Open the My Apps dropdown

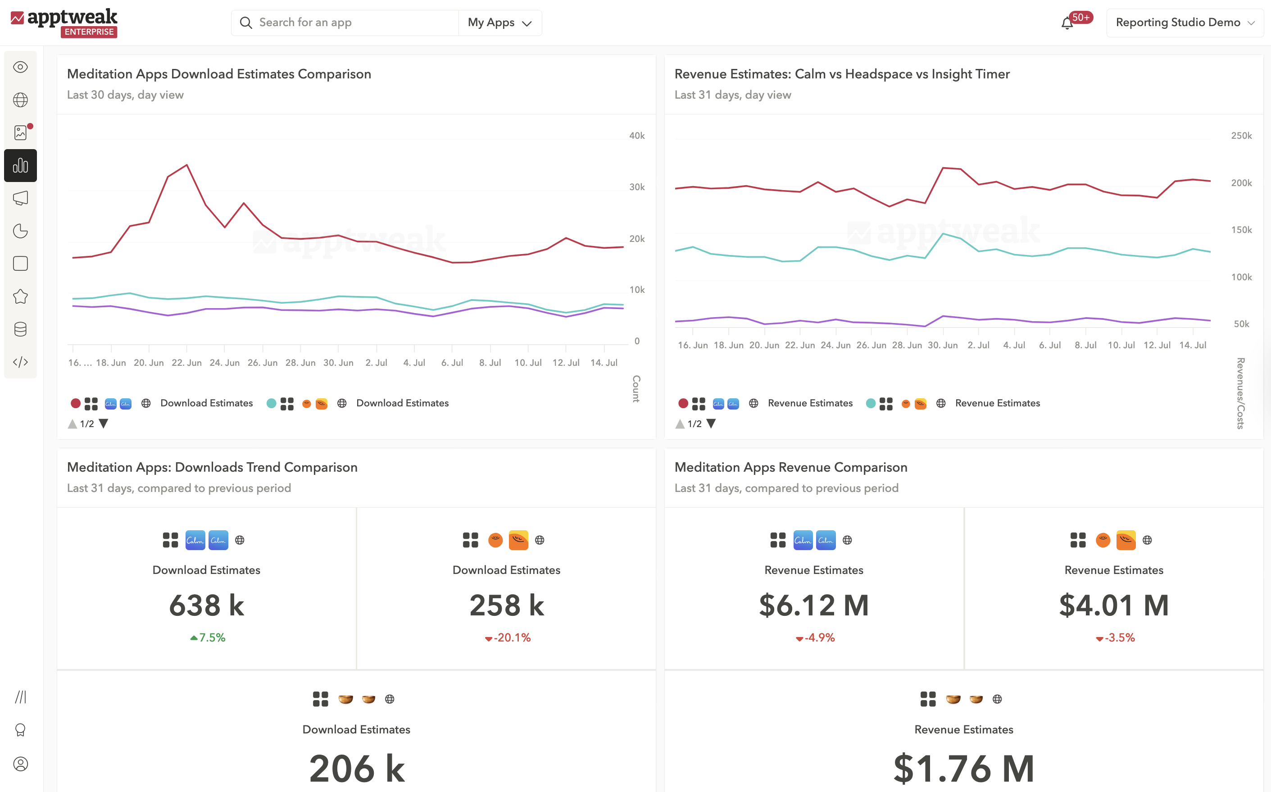pyautogui.click(x=500, y=23)
